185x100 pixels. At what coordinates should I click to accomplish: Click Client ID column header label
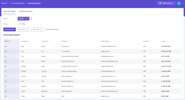tap(7, 41)
